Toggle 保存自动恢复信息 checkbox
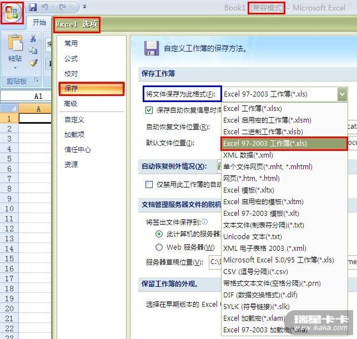The image size is (357, 339). [149, 110]
